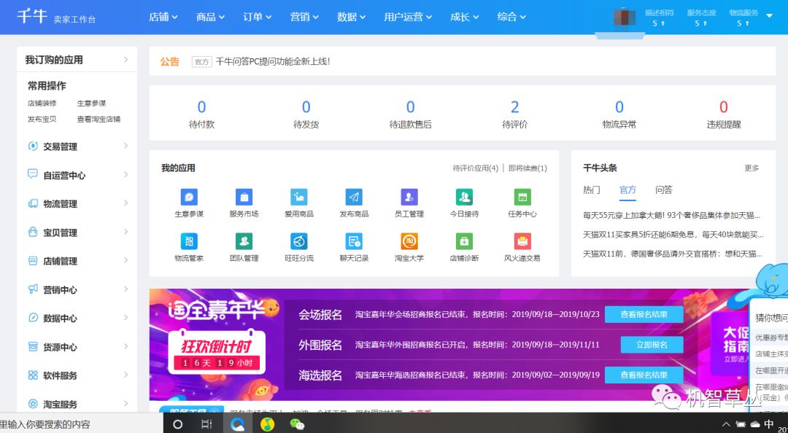Open WeChat from the Windows taskbar

pos(297,424)
